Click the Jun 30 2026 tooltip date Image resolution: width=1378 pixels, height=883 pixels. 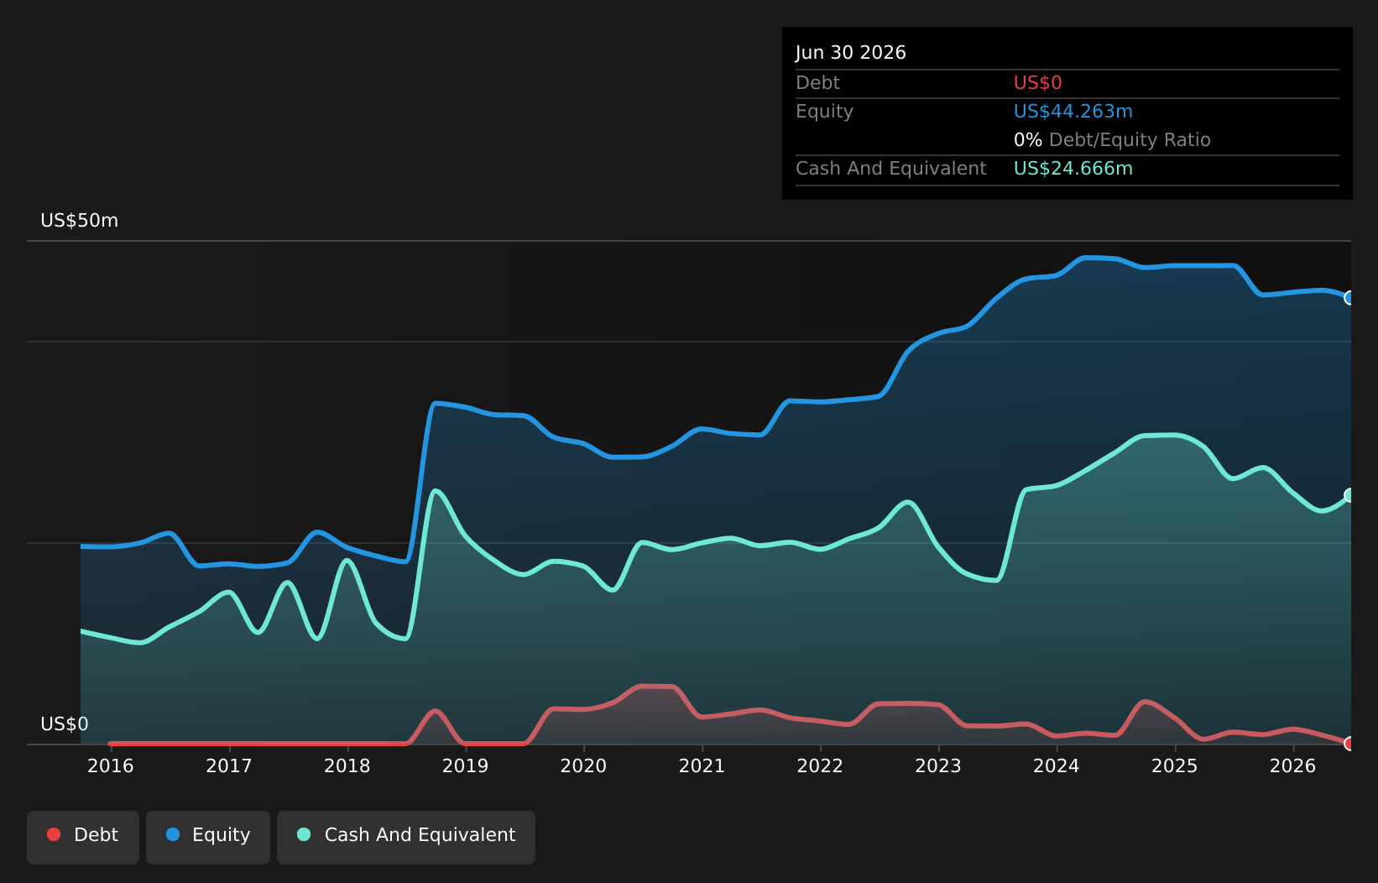(851, 53)
